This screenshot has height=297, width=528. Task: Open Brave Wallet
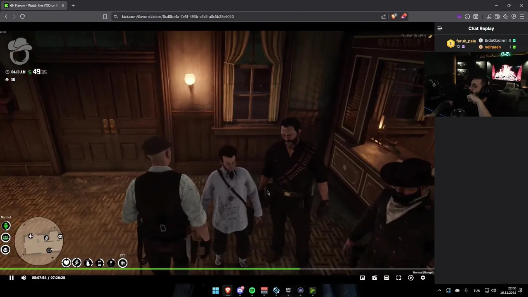pos(497,16)
